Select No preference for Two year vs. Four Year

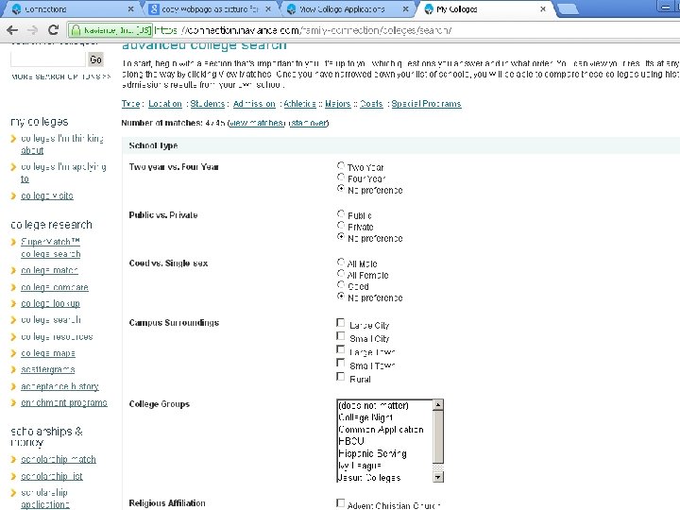(341, 189)
